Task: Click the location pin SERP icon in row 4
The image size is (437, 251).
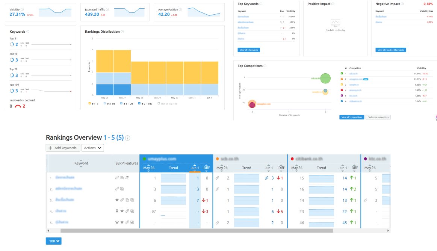Action: [x=117, y=211]
